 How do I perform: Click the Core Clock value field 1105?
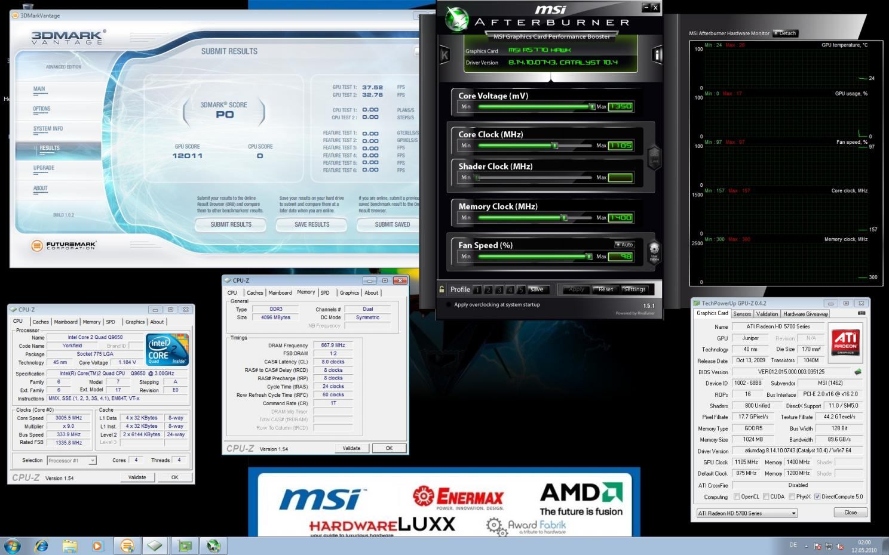pyautogui.click(x=620, y=146)
